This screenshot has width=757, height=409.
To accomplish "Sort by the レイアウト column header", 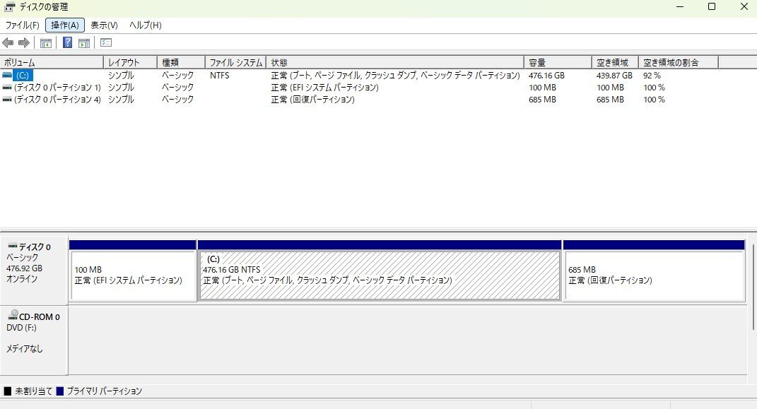I will [130, 62].
